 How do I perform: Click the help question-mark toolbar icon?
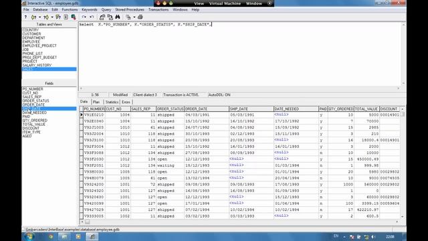pos(25,17)
